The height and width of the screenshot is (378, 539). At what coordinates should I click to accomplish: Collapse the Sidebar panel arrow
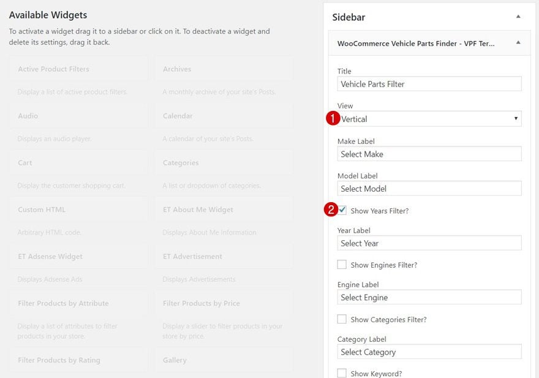coord(518,17)
